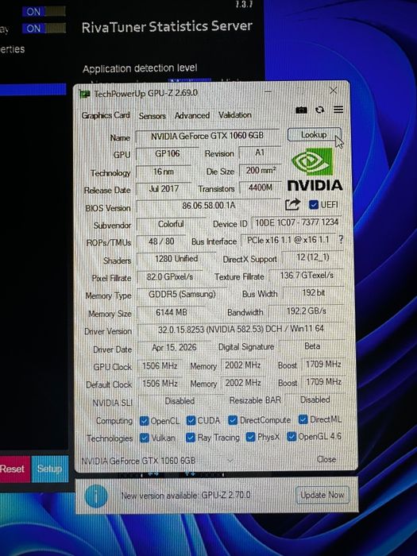The height and width of the screenshot is (556, 417).
Task: Switch to the Sensors tab
Action: (x=153, y=116)
